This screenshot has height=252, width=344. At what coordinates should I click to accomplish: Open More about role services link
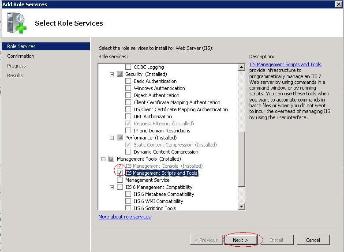tap(124, 217)
